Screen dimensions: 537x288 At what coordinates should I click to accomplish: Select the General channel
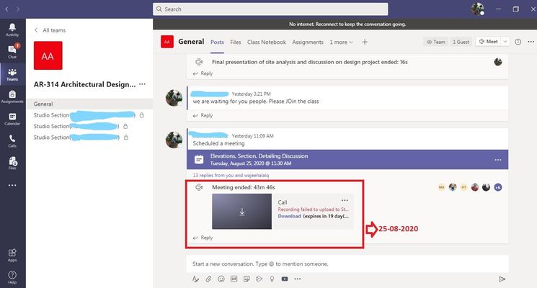pos(89,104)
